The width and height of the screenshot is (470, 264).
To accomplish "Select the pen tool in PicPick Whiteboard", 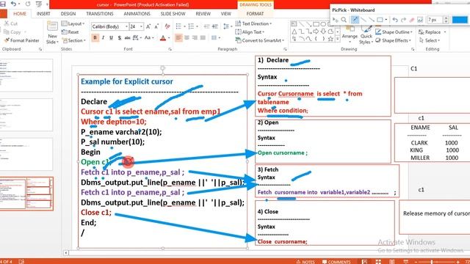I will (355, 20).
